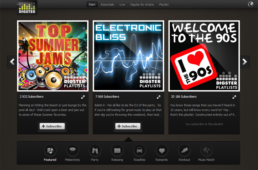Select the Featured category icon
Viewport: 258px width, 170px height.
(x=50, y=150)
